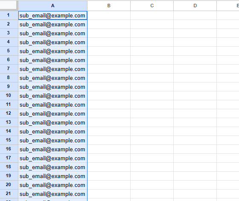Click empty cell B19
Image resolution: width=239 pixels, height=201 pixels.
point(109,176)
